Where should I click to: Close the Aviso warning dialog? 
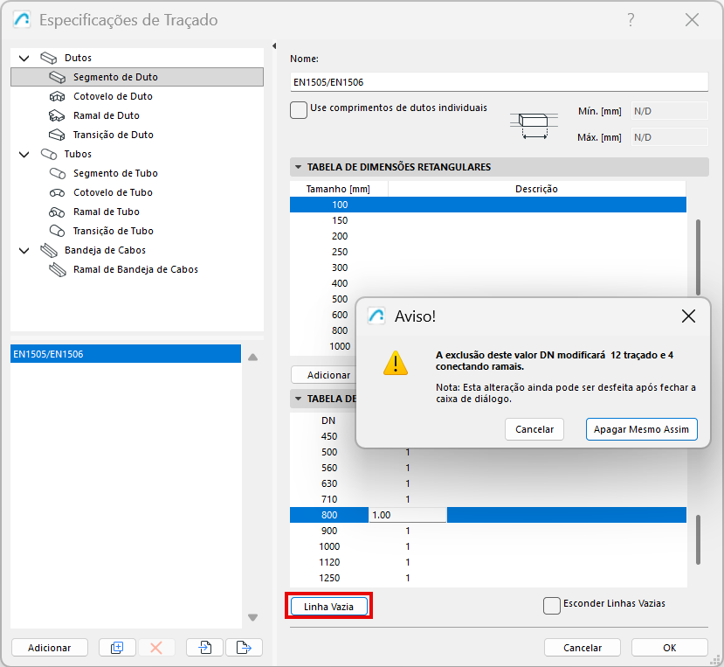click(688, 316)
